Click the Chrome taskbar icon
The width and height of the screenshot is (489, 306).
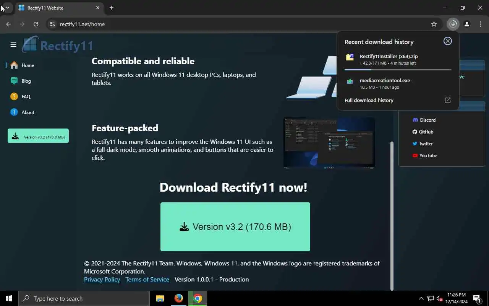tap(198, 298)
